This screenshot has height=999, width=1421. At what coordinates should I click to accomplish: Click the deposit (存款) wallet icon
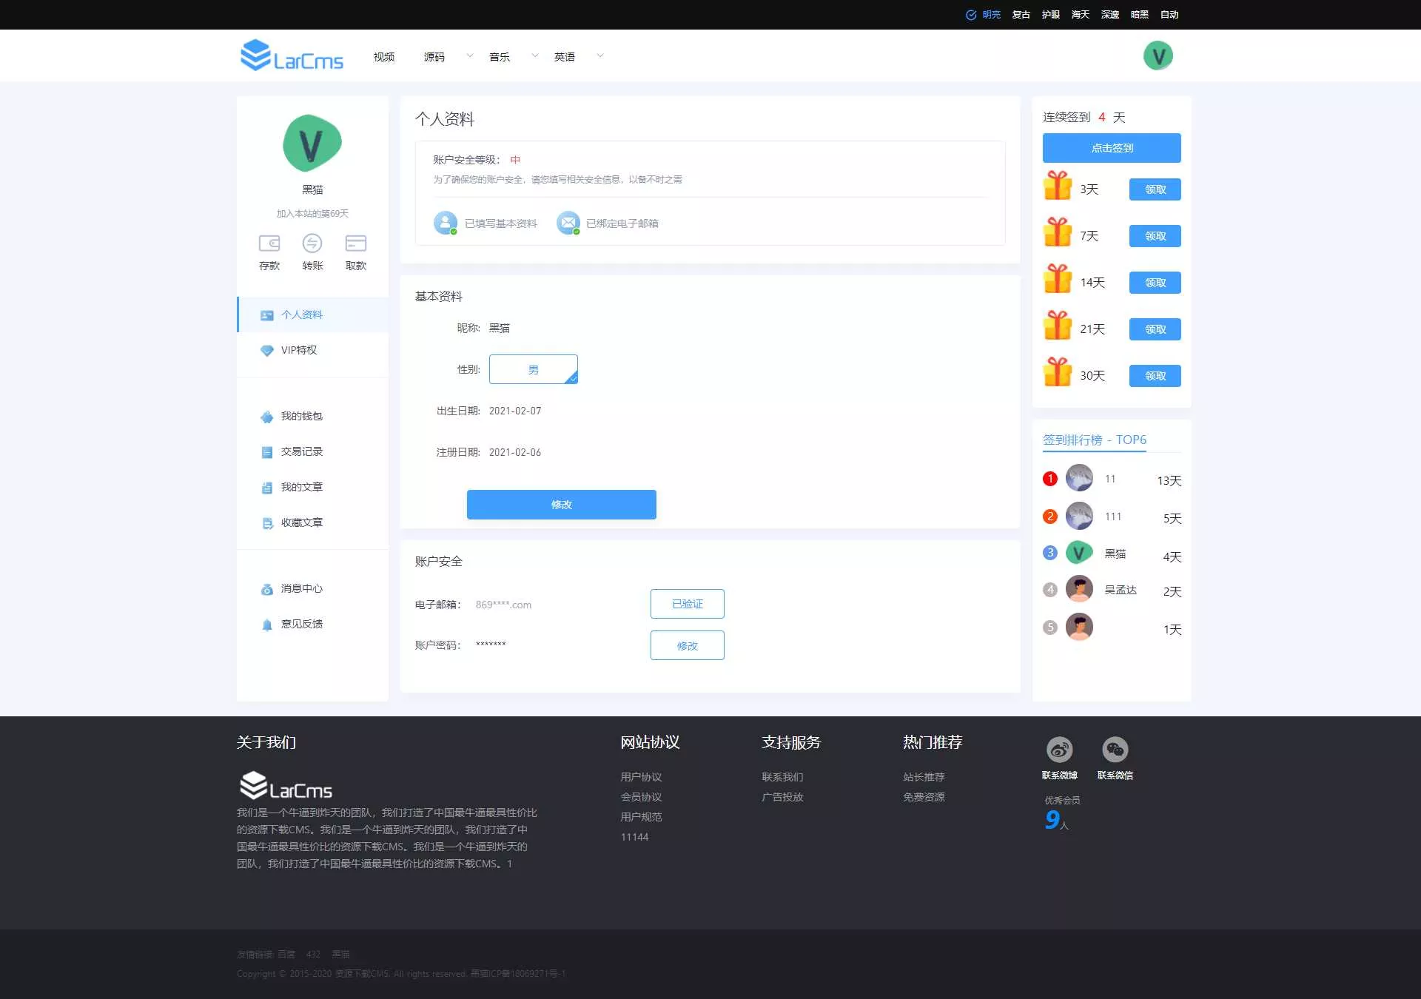tap(269, 243)
